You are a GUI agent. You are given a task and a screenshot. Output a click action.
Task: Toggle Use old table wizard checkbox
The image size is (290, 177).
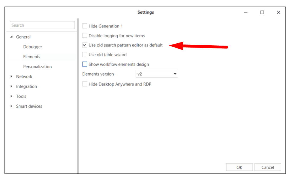[85, 55]
